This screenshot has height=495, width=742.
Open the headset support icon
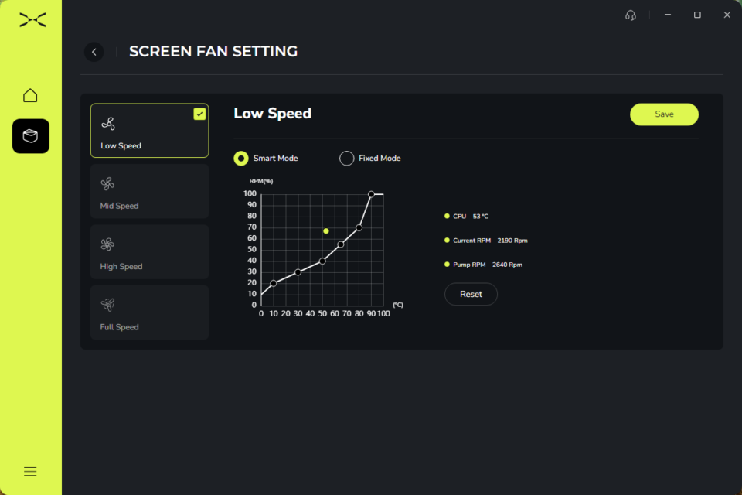tap(631, 15)
